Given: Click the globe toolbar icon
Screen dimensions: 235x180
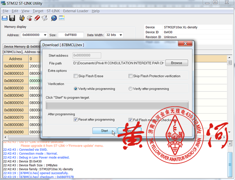Looking at the screenshot, I should pyautogui.click(x=54, y=18).
